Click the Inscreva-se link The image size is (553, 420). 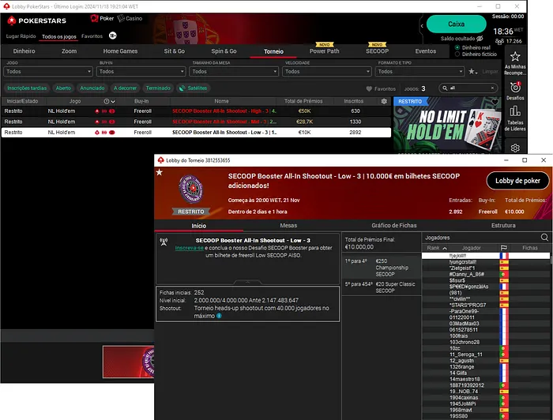tap(189, 248)
